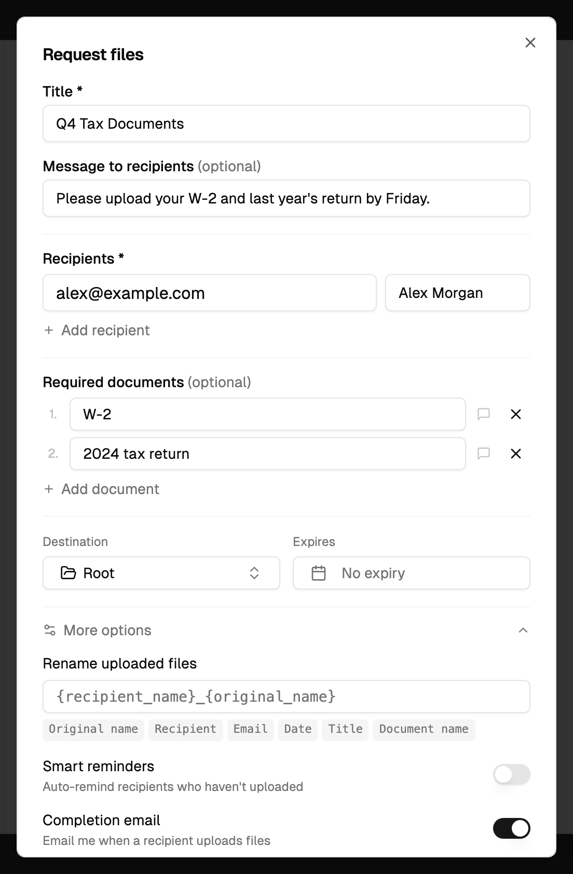The image size is (573, 874).
Task: Insert the Date token
Action: pyautogui.click(x=298, y=729)
